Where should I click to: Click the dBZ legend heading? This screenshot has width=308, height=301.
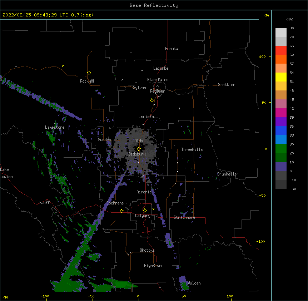pyautogui.click(x=289, y=19)
